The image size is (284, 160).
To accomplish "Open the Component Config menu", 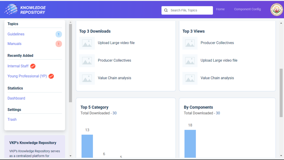I will pos(247,9).
